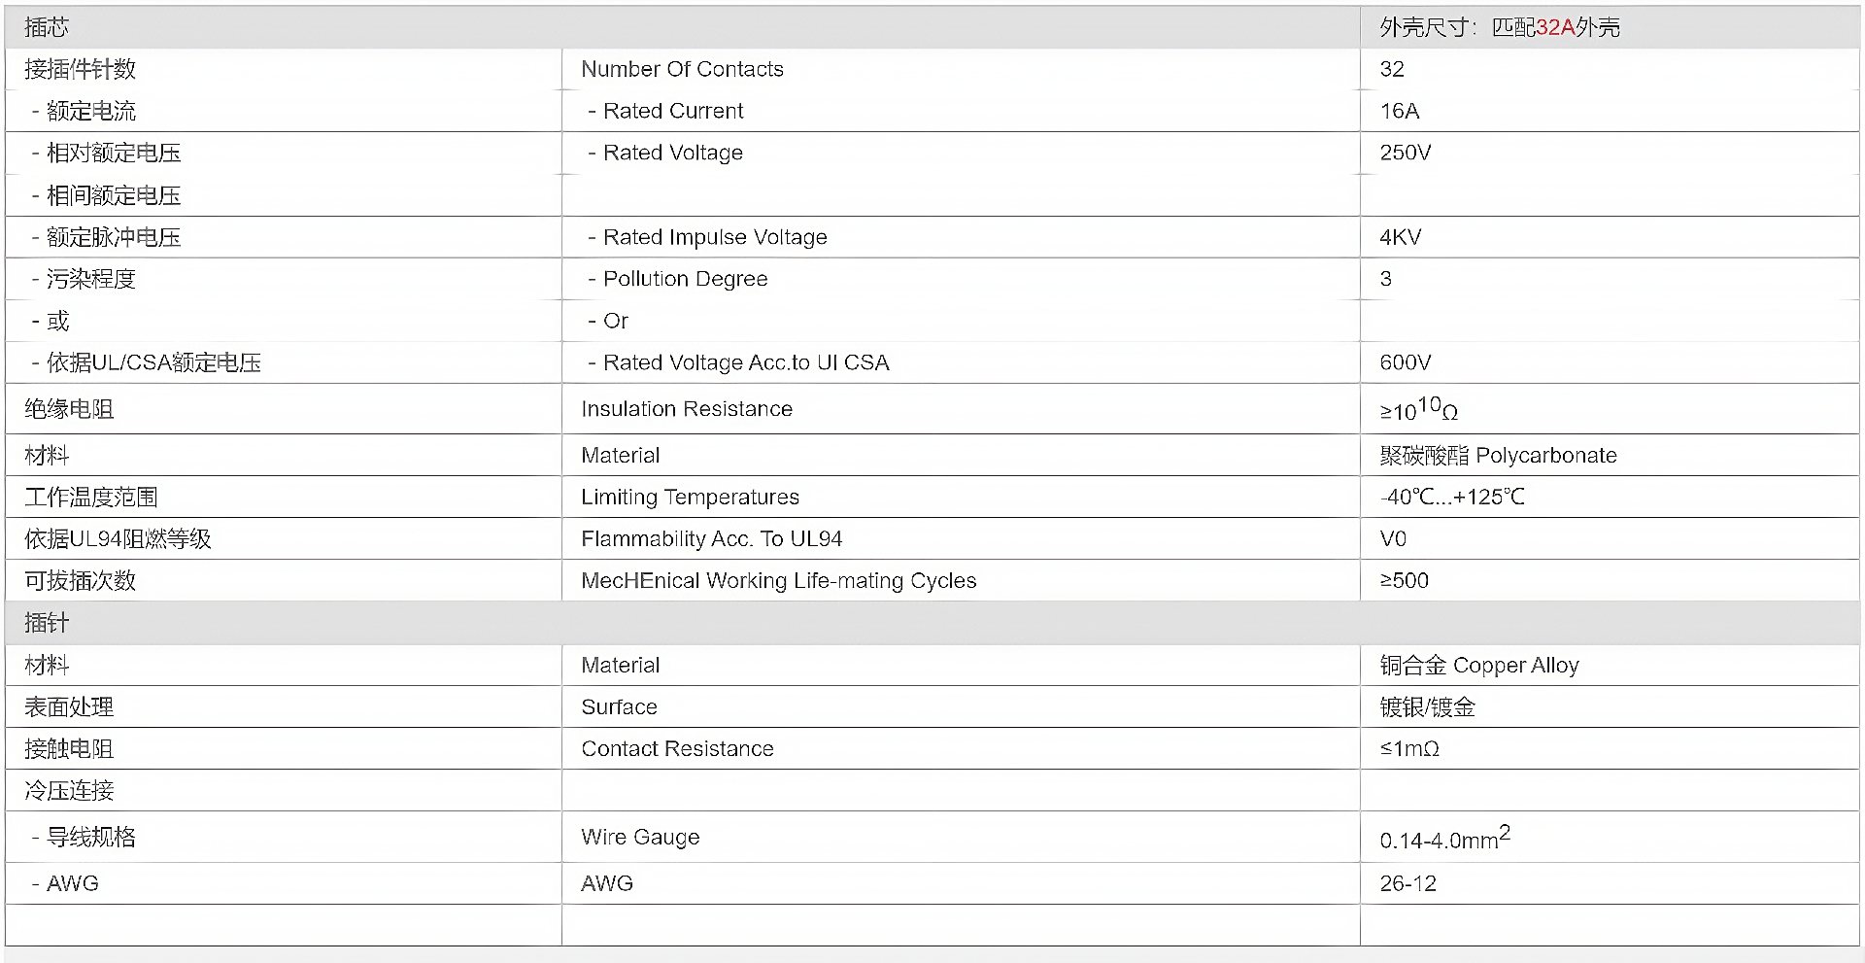The height and width of the screenshot is (963, 1865).
Task: Select the Pollution Degree row label
Action: point(685,279)
